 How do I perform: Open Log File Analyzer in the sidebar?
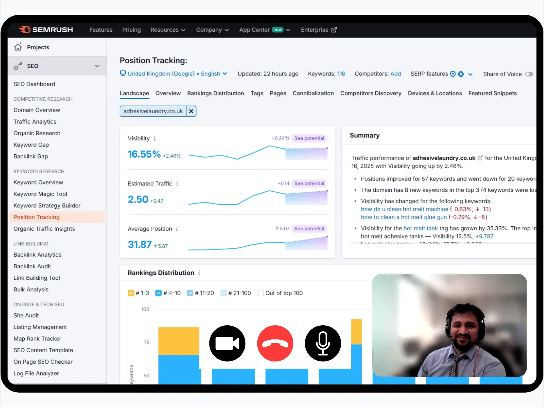[x=36, y=373]
